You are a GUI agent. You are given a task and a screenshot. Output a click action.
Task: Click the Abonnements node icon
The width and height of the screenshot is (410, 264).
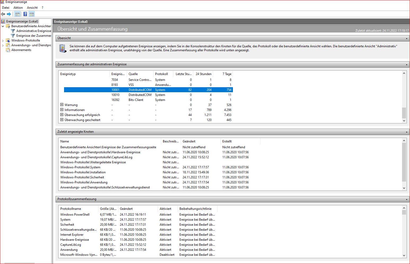(x=8, y=50)
